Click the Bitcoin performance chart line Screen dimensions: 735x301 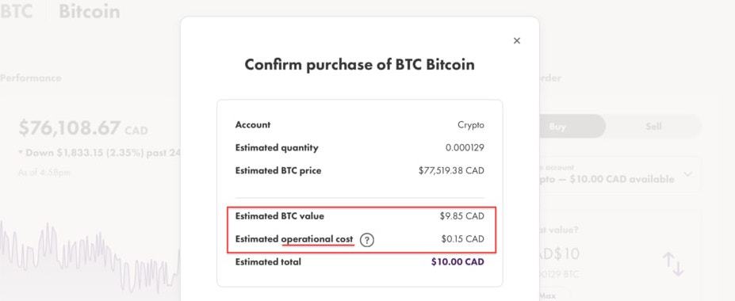point(90,255)
